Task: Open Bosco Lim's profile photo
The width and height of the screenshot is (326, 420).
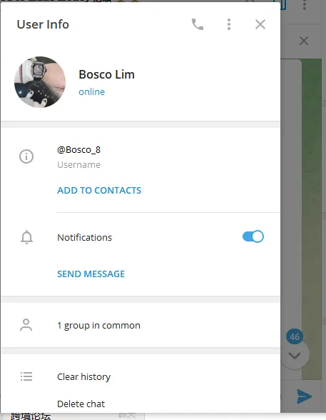Action: [40, 82]
